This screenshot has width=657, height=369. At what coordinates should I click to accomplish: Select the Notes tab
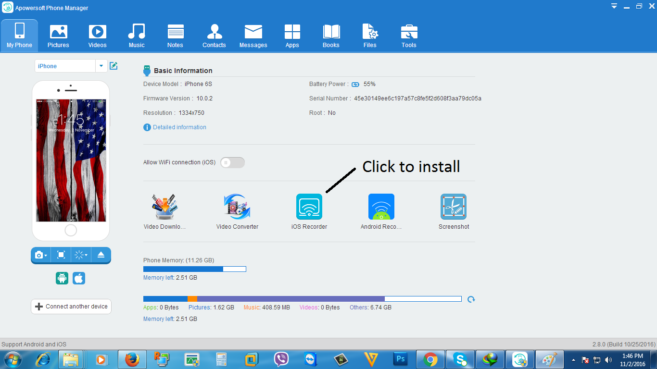(x=175, y=35)
